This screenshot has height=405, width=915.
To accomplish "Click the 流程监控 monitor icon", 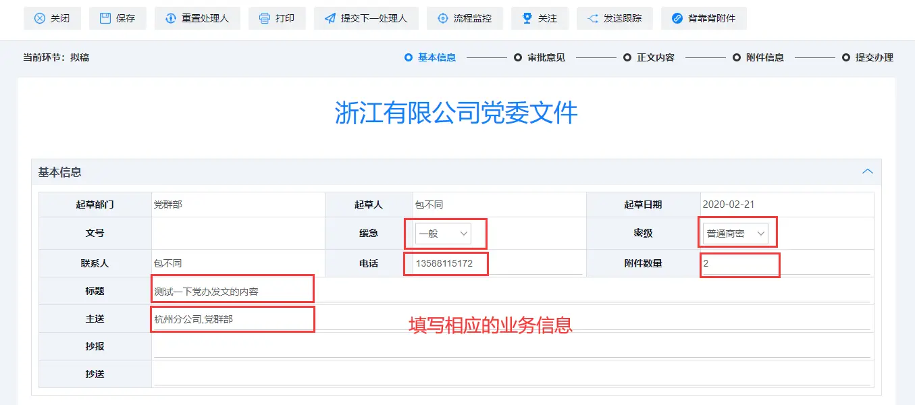I will 443,18.
